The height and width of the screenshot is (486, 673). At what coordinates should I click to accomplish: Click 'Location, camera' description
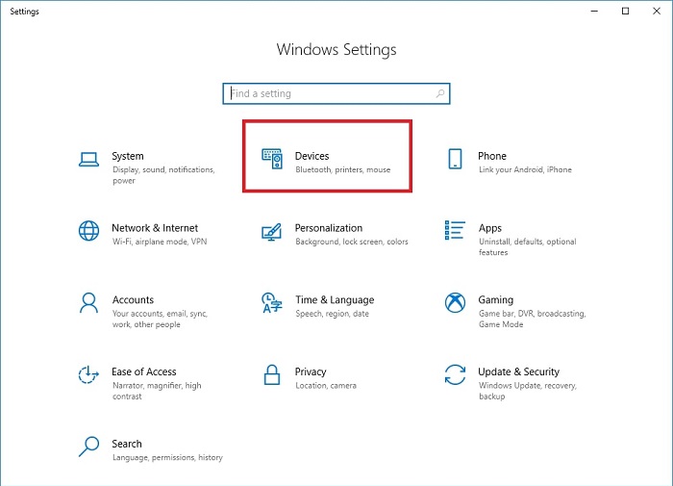[326, 386]
